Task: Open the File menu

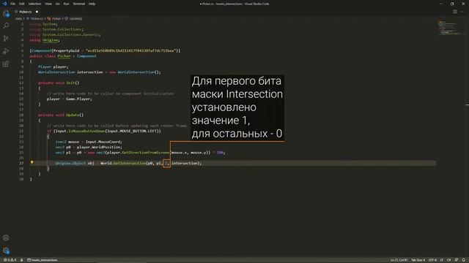Action: (x=12, y=4)
